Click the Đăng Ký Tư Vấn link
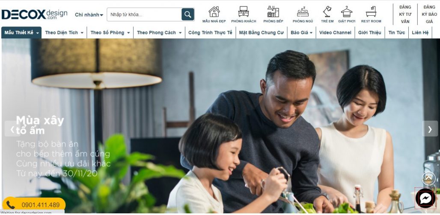Image resolution: width=440 pixels, height=215 pixels. click(x=405, y=14)
